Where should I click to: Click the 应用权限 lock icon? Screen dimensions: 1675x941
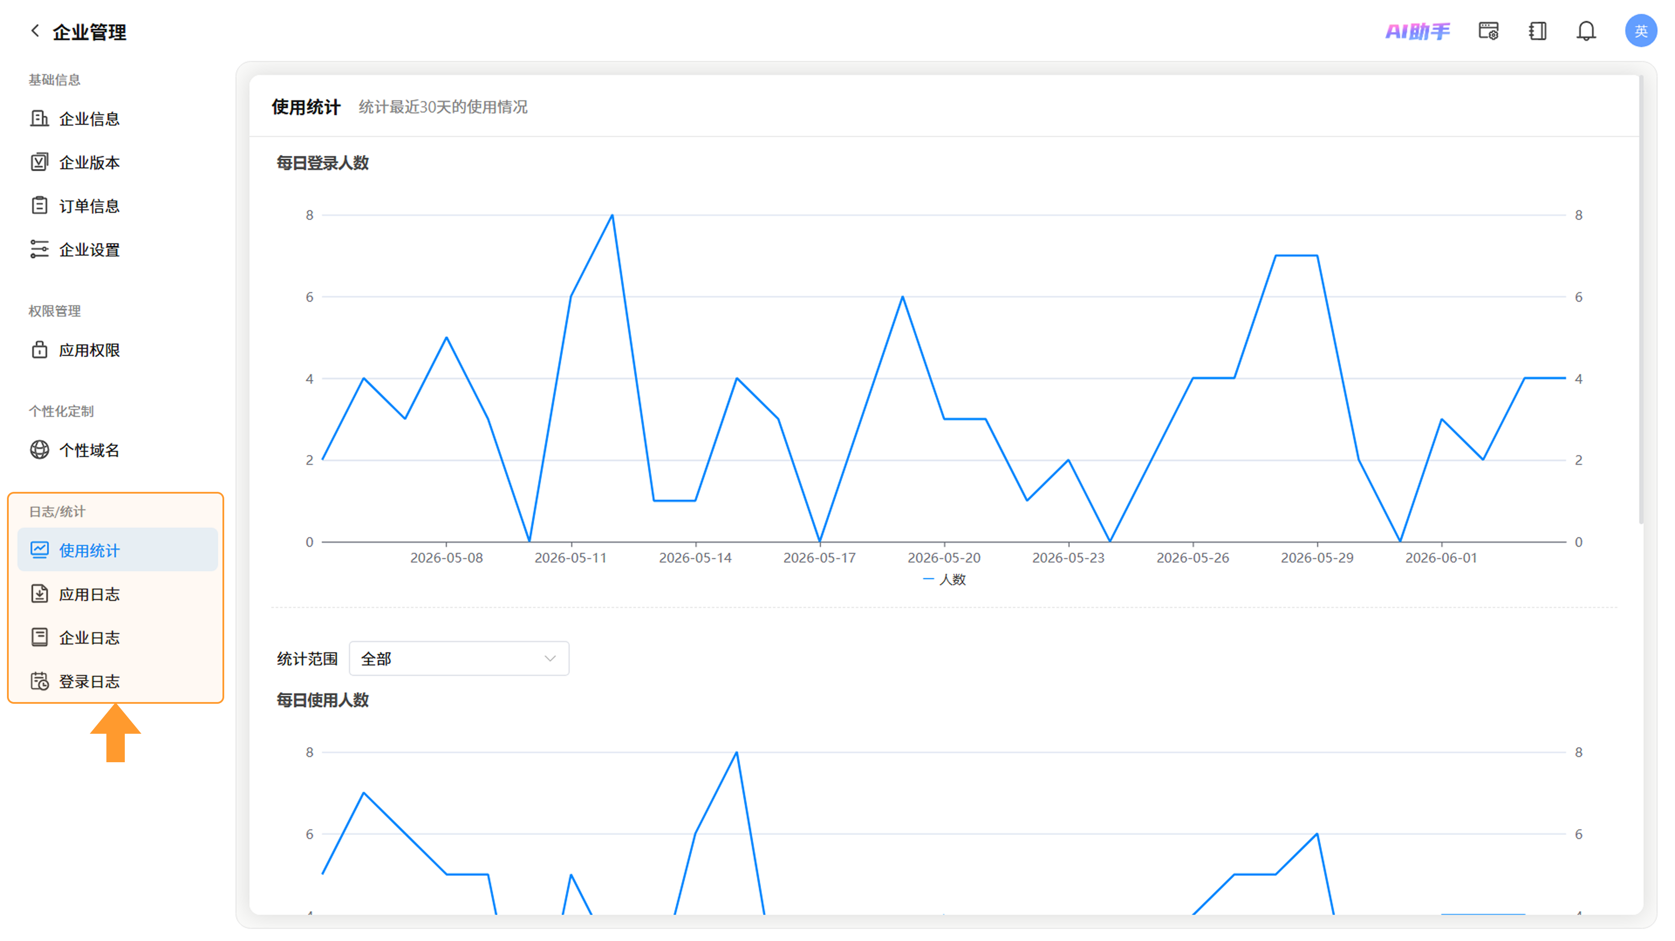39,350
